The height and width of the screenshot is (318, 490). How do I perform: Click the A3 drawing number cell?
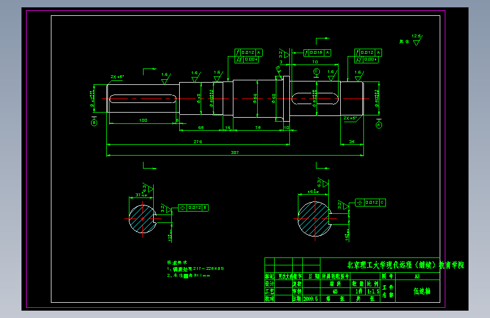point(417,276)
